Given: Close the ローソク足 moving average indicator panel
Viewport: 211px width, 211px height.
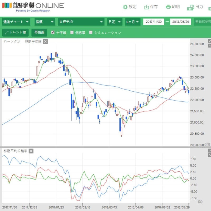Looking at the screenshot, I should 45,41.
